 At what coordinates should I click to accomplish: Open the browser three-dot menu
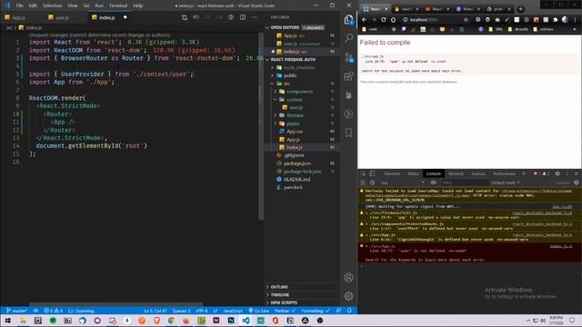pyautogui.click(x=575, y=20)
